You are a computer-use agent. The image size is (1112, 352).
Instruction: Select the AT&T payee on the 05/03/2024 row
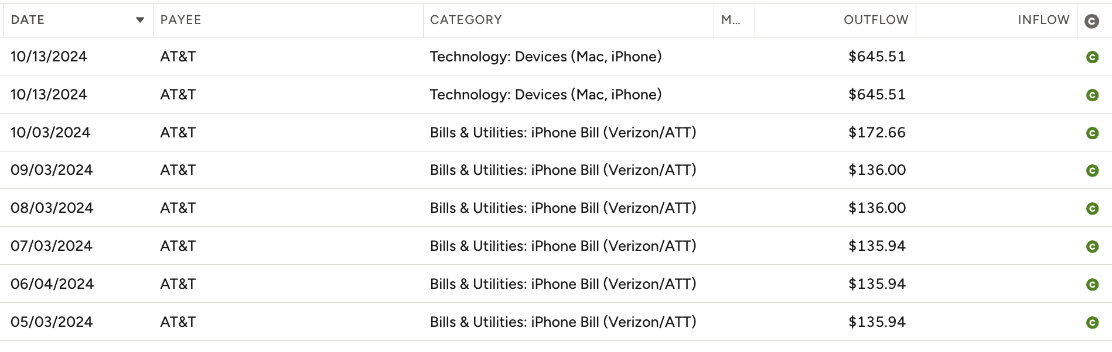[x=178, y=322]
